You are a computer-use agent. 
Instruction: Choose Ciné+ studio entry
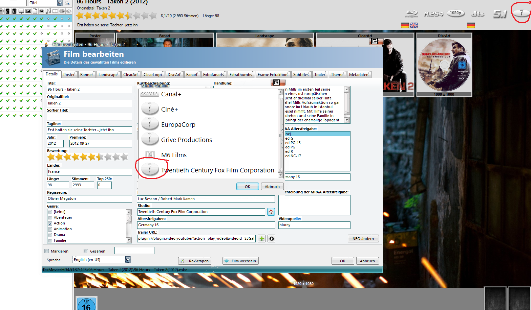tap(208, 110)
